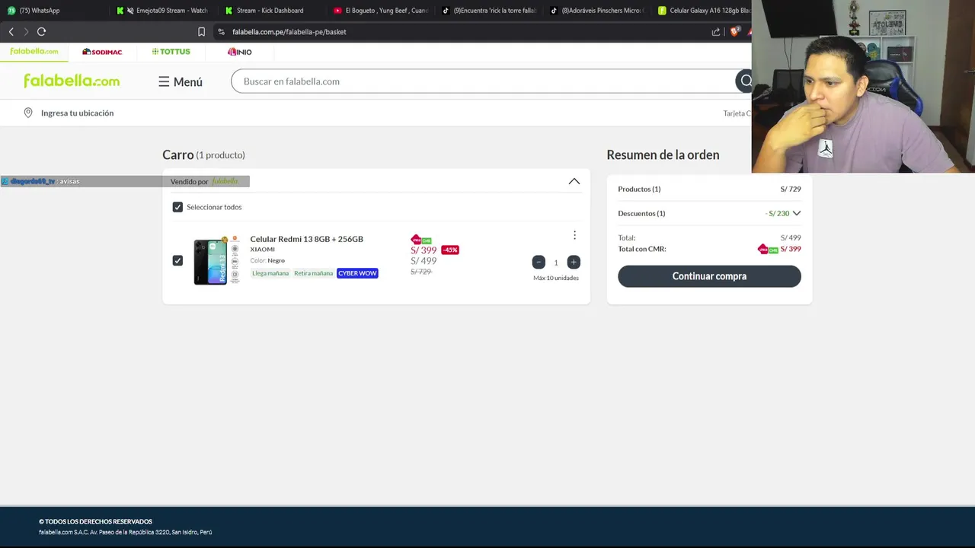Open the three-dot options for Redmi 13
Image resolution: width=975 pixels, height=548 pixels.
coord(574,235)
